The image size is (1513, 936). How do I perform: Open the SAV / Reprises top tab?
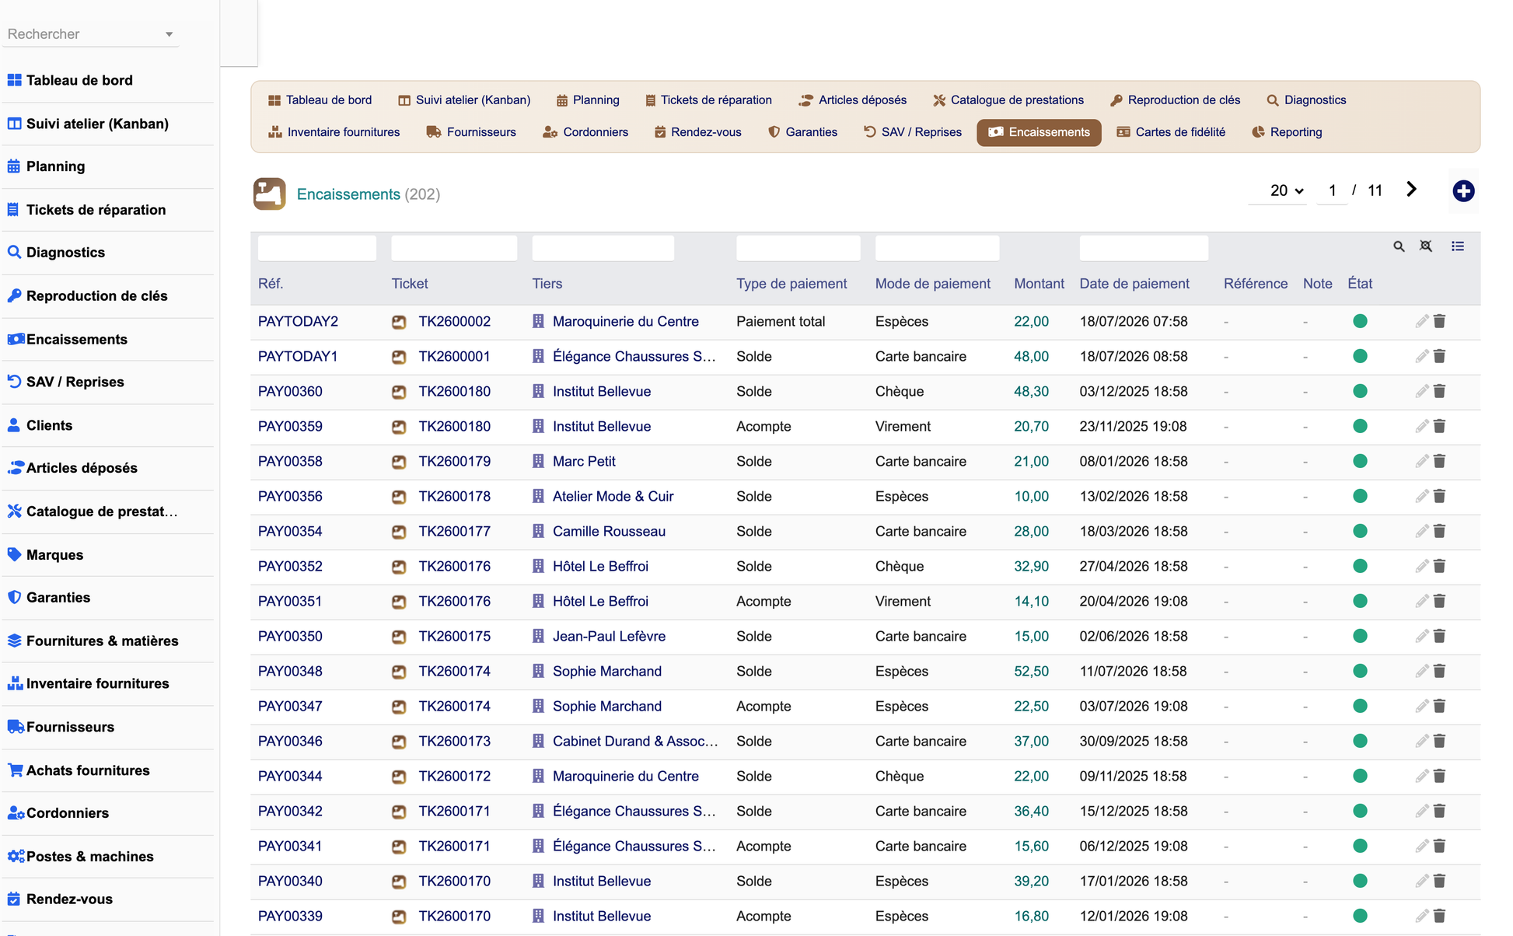913,132
